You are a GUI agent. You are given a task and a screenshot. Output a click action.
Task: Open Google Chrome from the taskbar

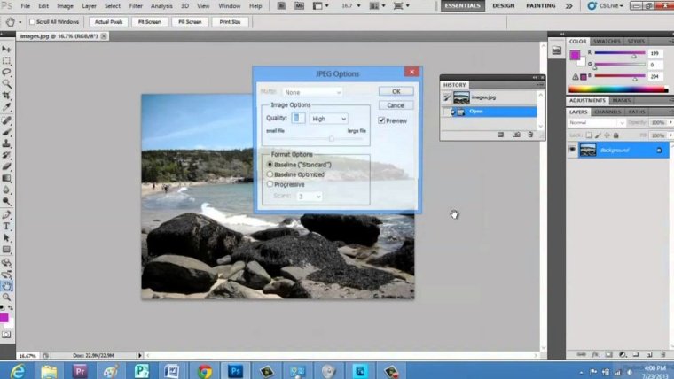tap(205, 371)
